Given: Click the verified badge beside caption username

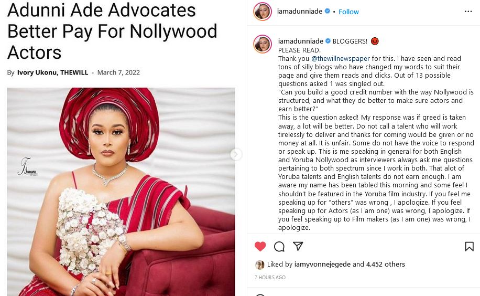Looking at the screenshot, I should [328, 41].
